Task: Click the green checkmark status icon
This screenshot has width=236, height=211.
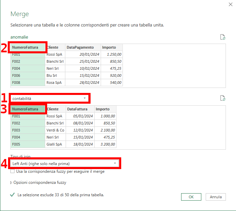Action: tap(12, 195)
